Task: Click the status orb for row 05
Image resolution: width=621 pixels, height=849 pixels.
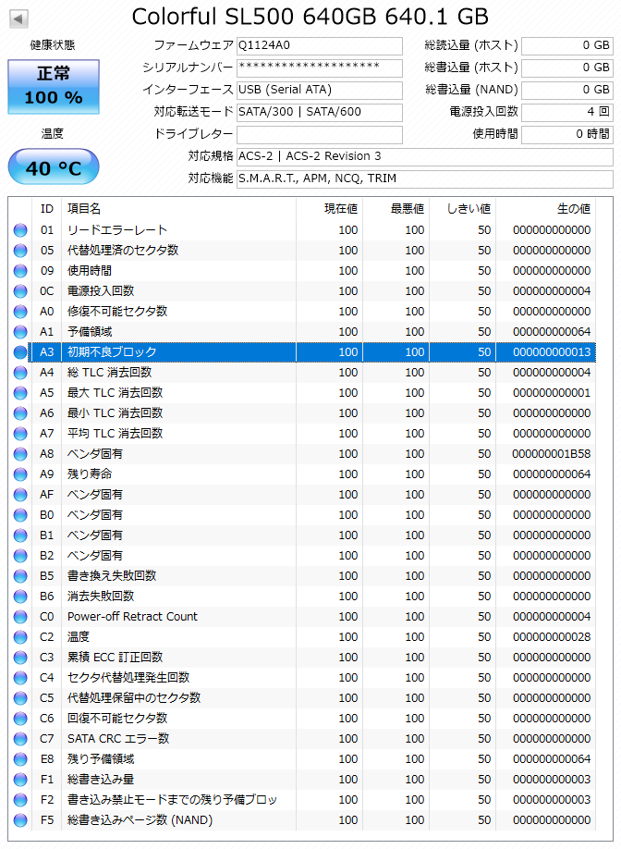Action: click(20, 251)
